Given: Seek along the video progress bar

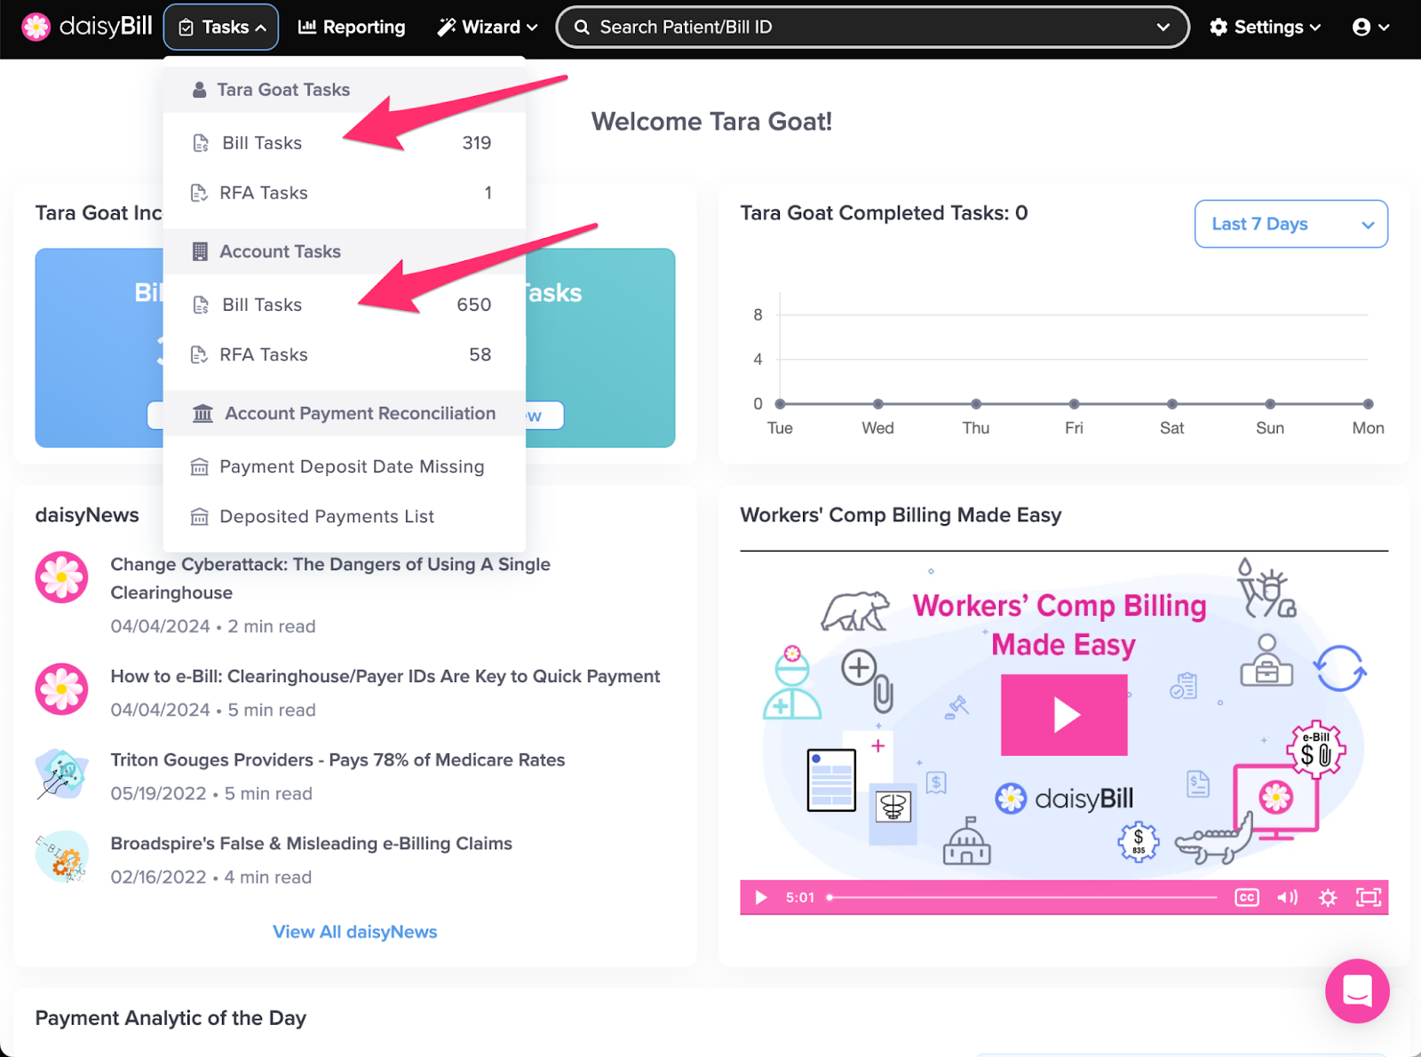Looking at the screenshot, I should pyautogui.click(x=1021, y=898).
